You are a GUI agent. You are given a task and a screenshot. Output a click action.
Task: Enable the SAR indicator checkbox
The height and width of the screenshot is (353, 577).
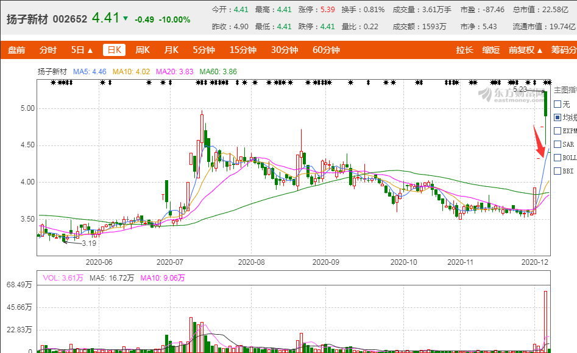(558, 144)
